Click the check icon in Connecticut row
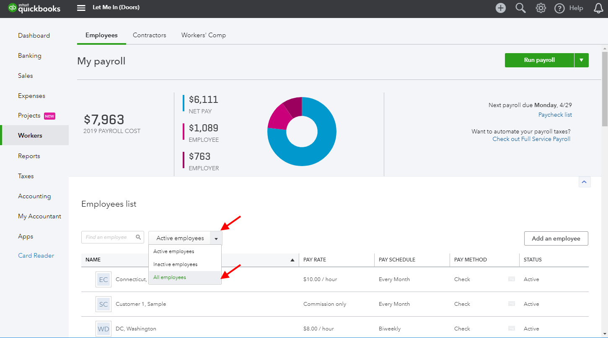Screen dimensions: 608x338 [x=512, y=279]
